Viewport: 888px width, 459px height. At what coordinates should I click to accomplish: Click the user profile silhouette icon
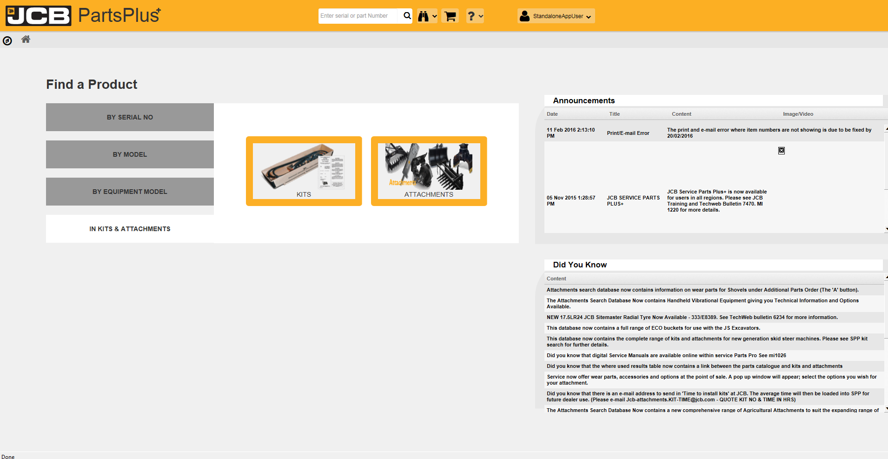[x=524, y=16]
